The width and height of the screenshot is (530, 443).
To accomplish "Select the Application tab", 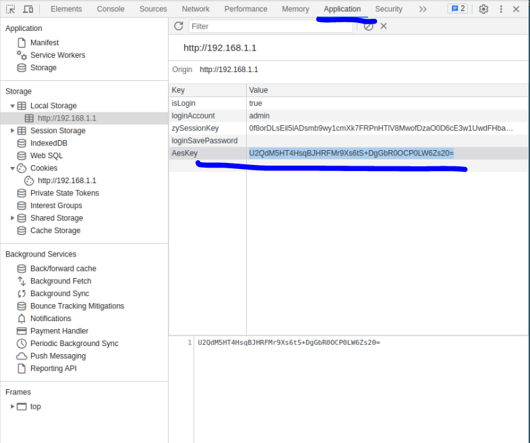I will tap(342, 9).
